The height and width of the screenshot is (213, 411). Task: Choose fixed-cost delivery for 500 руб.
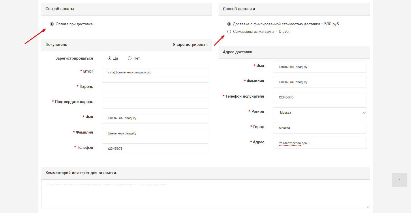229,24
